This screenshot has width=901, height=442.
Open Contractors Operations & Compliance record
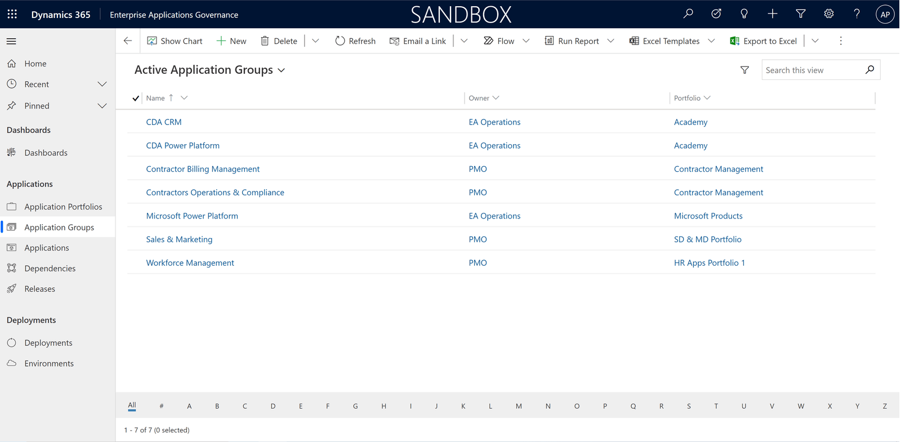click(x=215, y=193)
